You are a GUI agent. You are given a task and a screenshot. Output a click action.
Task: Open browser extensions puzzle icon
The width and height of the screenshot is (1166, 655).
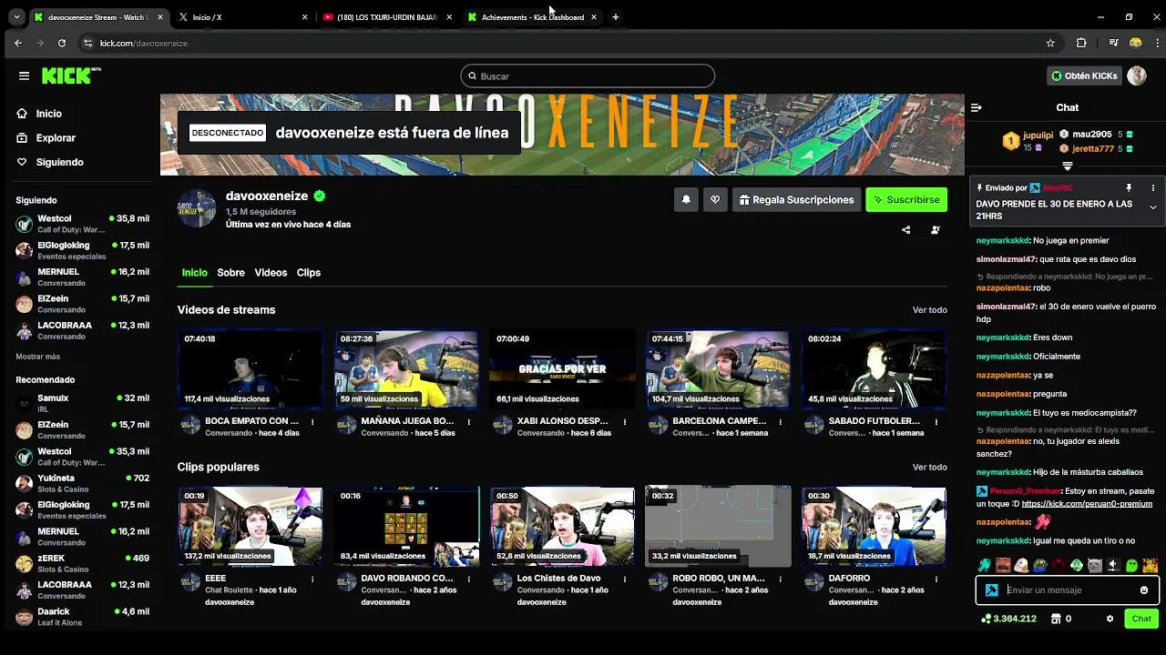coord(1081,43)
